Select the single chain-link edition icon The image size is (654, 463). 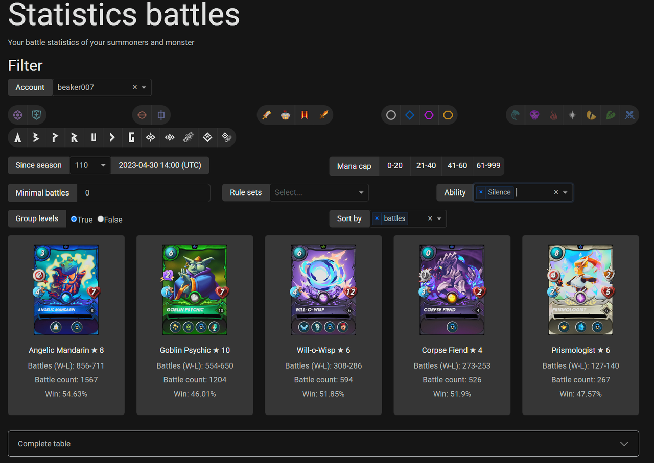189,137
